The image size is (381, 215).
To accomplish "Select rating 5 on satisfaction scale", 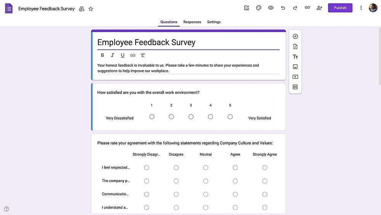I will pyautogui.click(x=230, y=117).
